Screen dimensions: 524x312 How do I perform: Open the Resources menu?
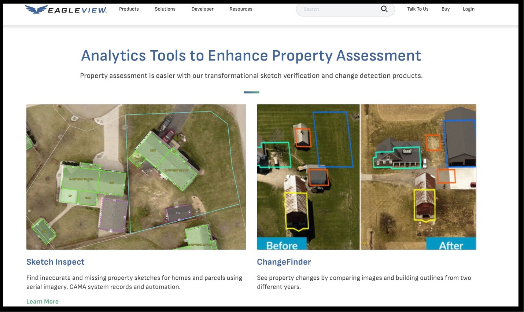pyautogui.click(x=241, y=9)
